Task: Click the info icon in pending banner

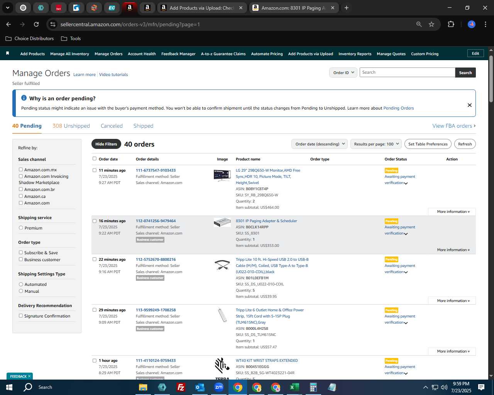Action: point(24,98)
